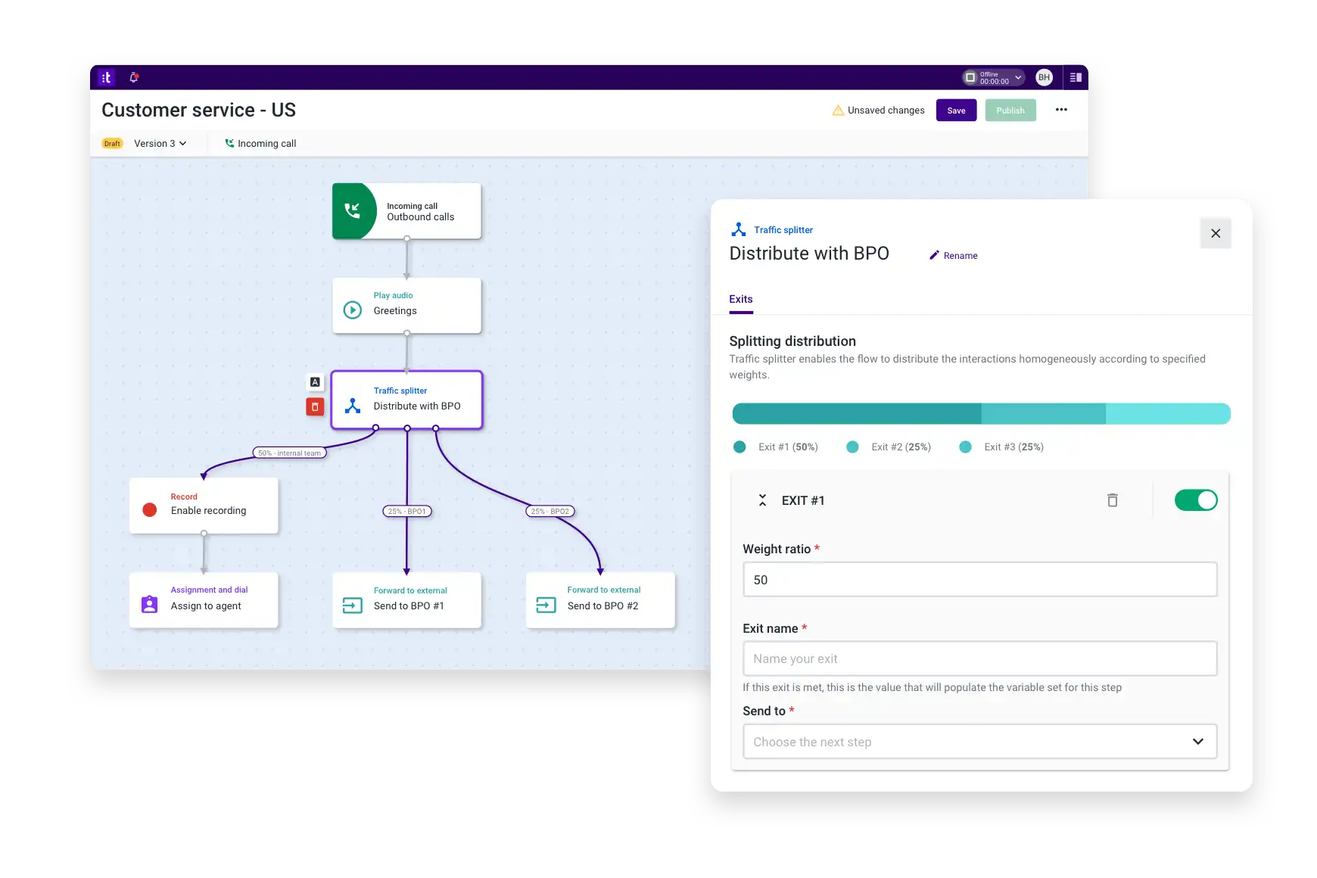Select the green Incoming call phone icon
Image resolution: width=1317 pixels, height=878 pixels.
(x=353, y=210)
